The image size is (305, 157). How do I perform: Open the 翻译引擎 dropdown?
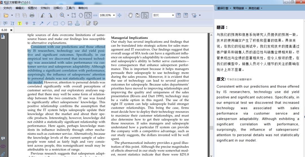pyautogui.click(x=224, y=8)
